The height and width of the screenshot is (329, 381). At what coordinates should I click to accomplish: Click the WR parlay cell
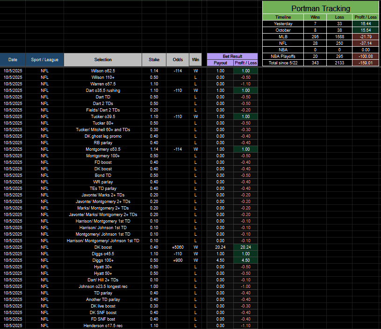pos(103,182)
